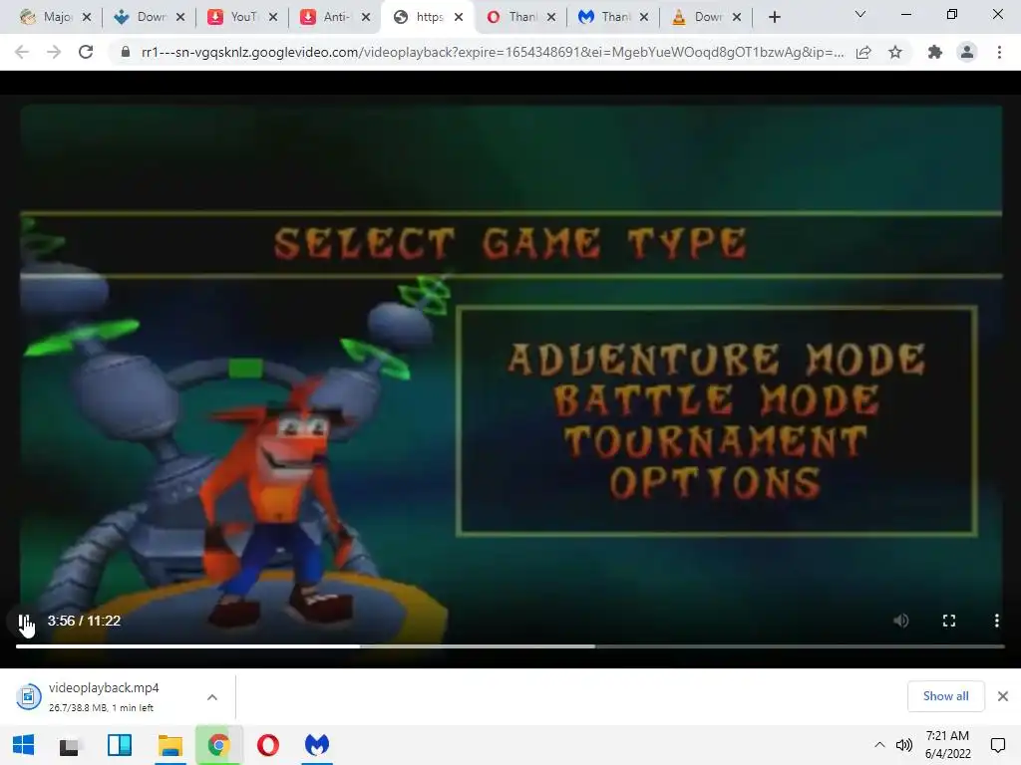Open the clock showing 7:21 AM
The height and width of the screenshot is (765, 1021).
point(947,745)
